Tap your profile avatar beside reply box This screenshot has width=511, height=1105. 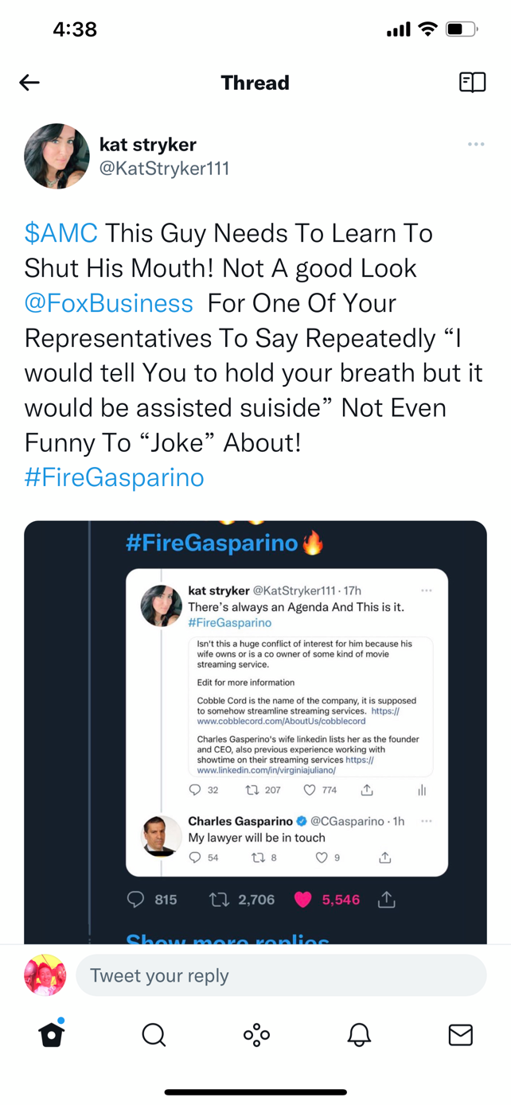pyautogui.click(x=45, y=975)
